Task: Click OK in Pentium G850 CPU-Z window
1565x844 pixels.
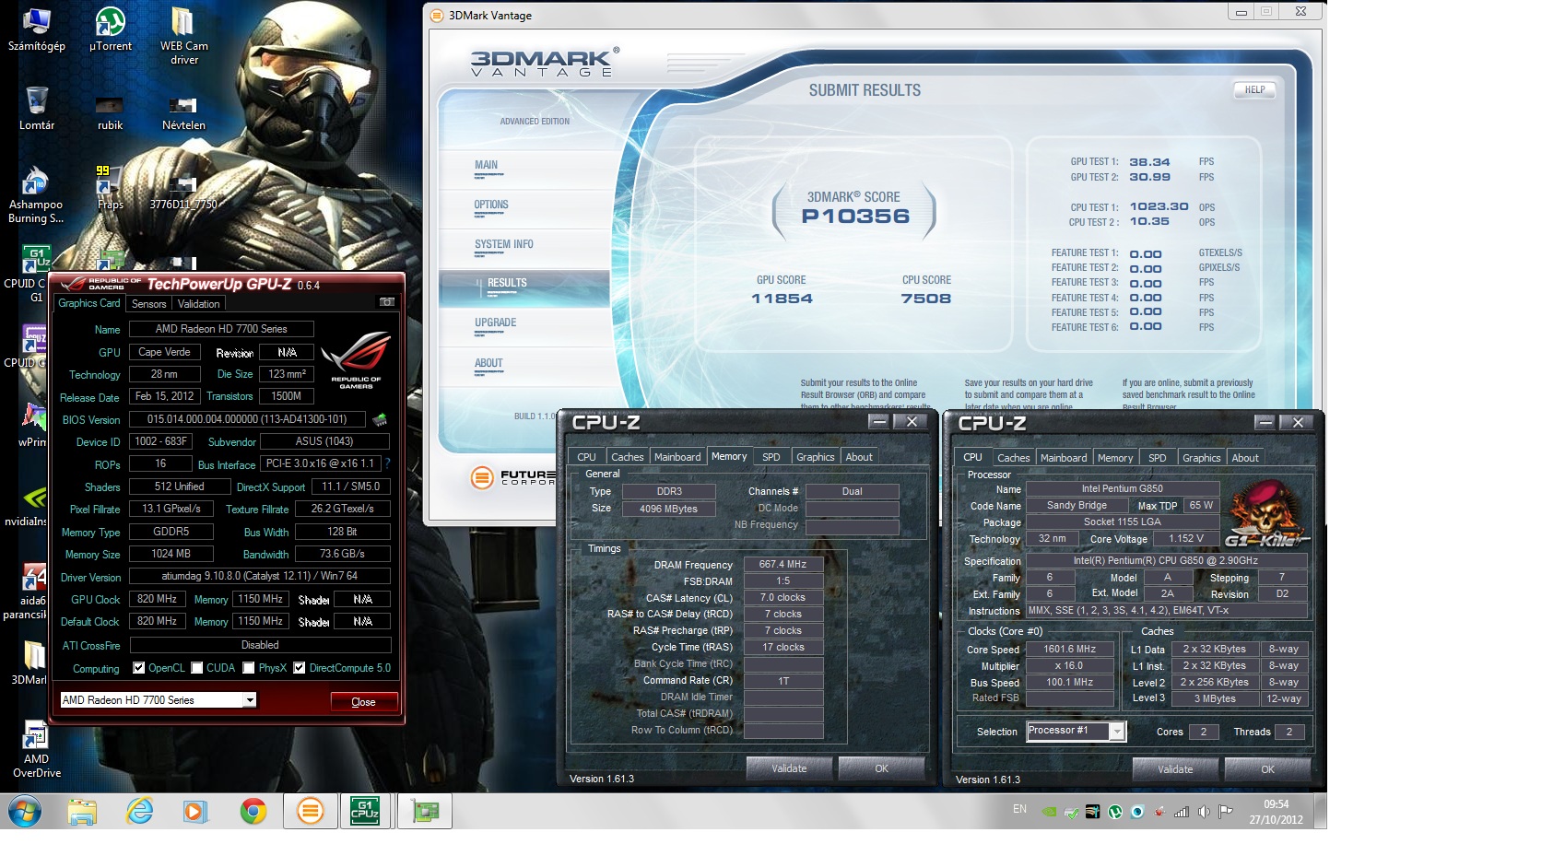Action: pos(1268,769)
